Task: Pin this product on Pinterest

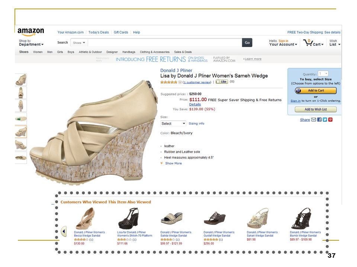Action: [x=330, y=120]
